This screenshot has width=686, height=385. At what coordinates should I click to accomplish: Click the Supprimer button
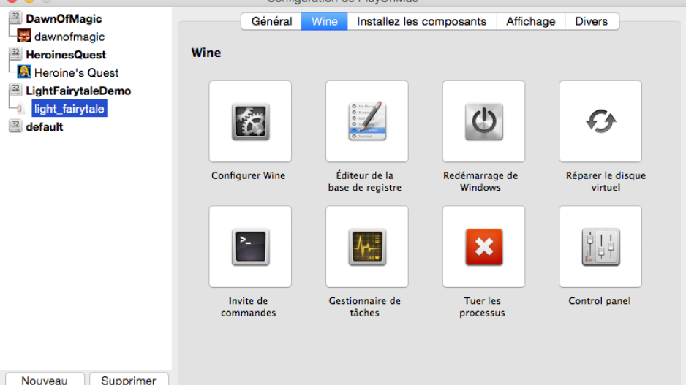click(129, 379)
